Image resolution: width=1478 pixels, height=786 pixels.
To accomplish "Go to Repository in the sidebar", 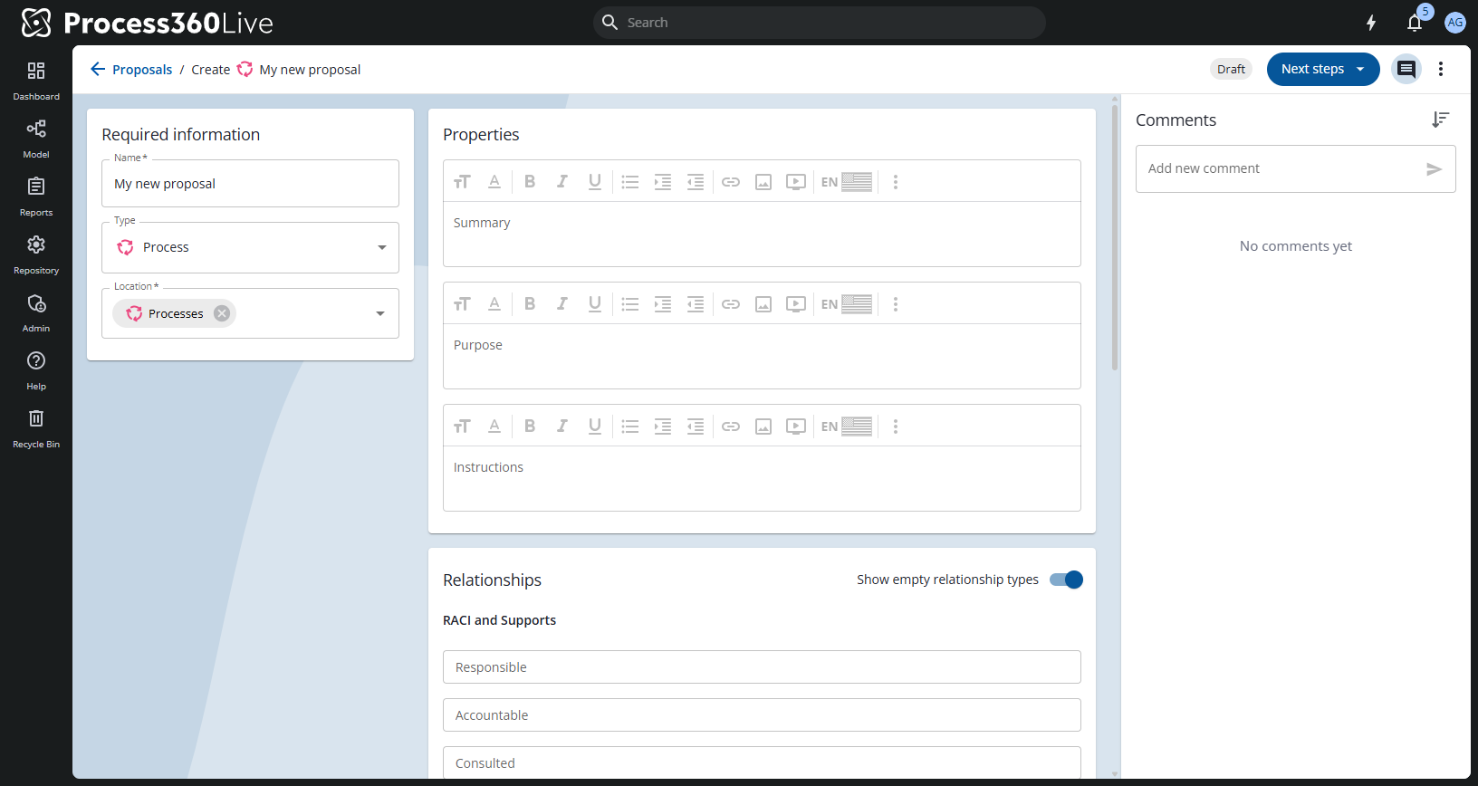I will point(36,254).
